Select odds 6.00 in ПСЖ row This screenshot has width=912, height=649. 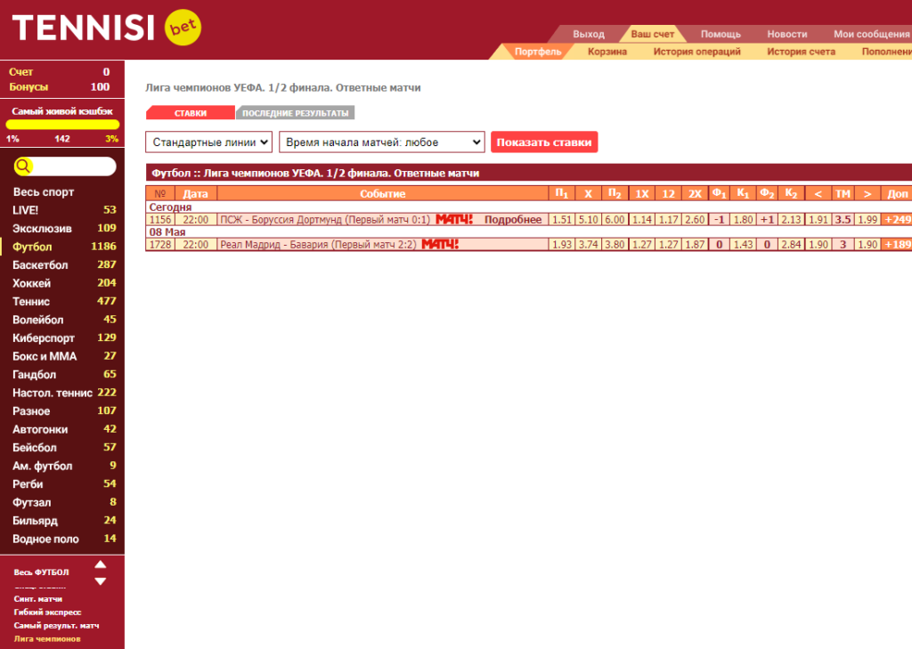tap(615, 219)
